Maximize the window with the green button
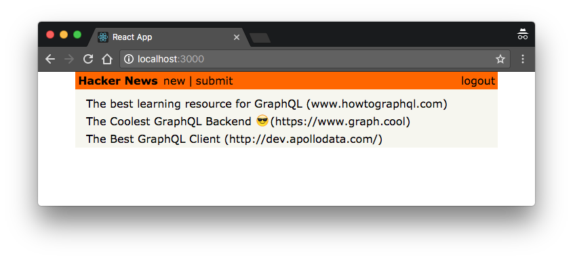 [77, 35]
